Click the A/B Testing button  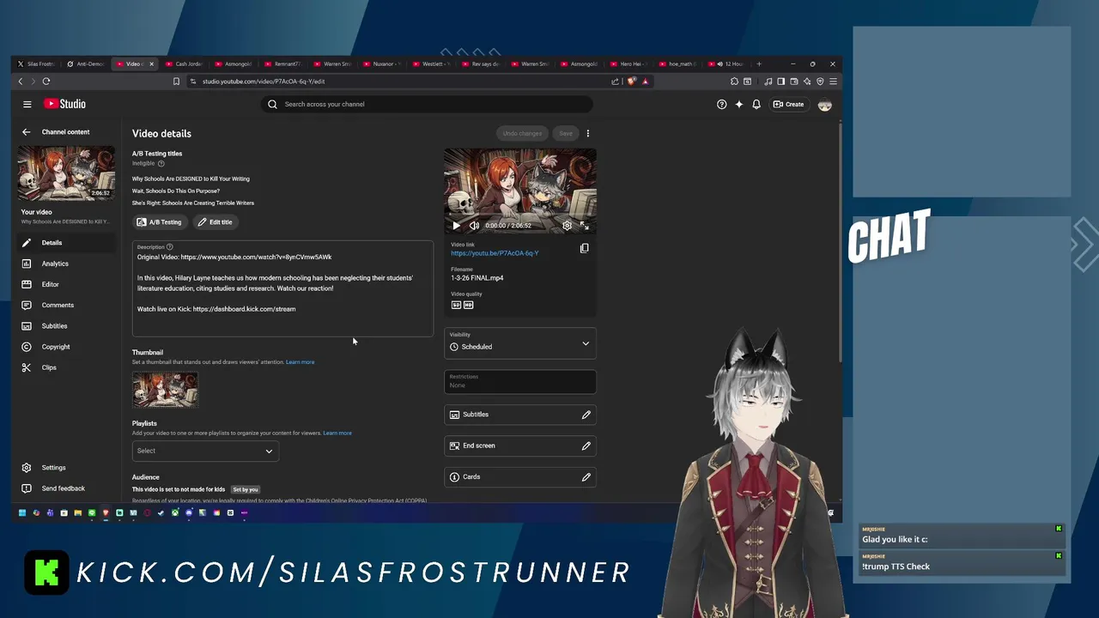coord(160,222)
